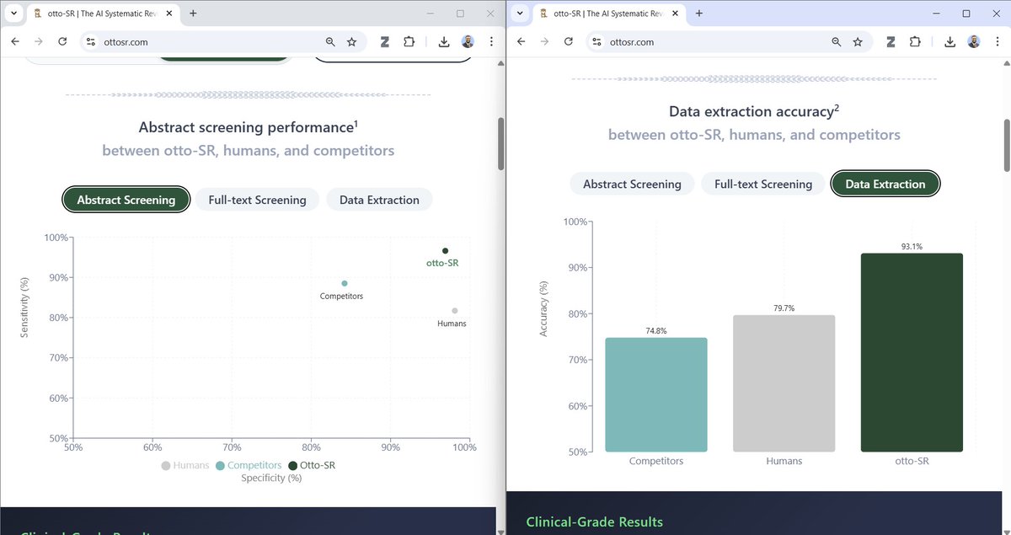Screen dimensions: 1011x535
Task: Open Downloads in left browser window
Action: pyautogui.click(x=444, y=42)
